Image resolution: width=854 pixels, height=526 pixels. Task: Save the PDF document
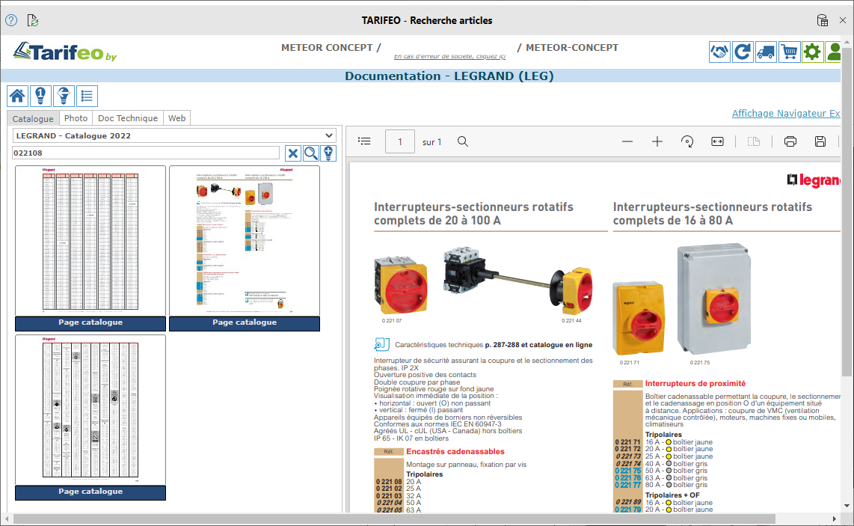pos(820,141)
